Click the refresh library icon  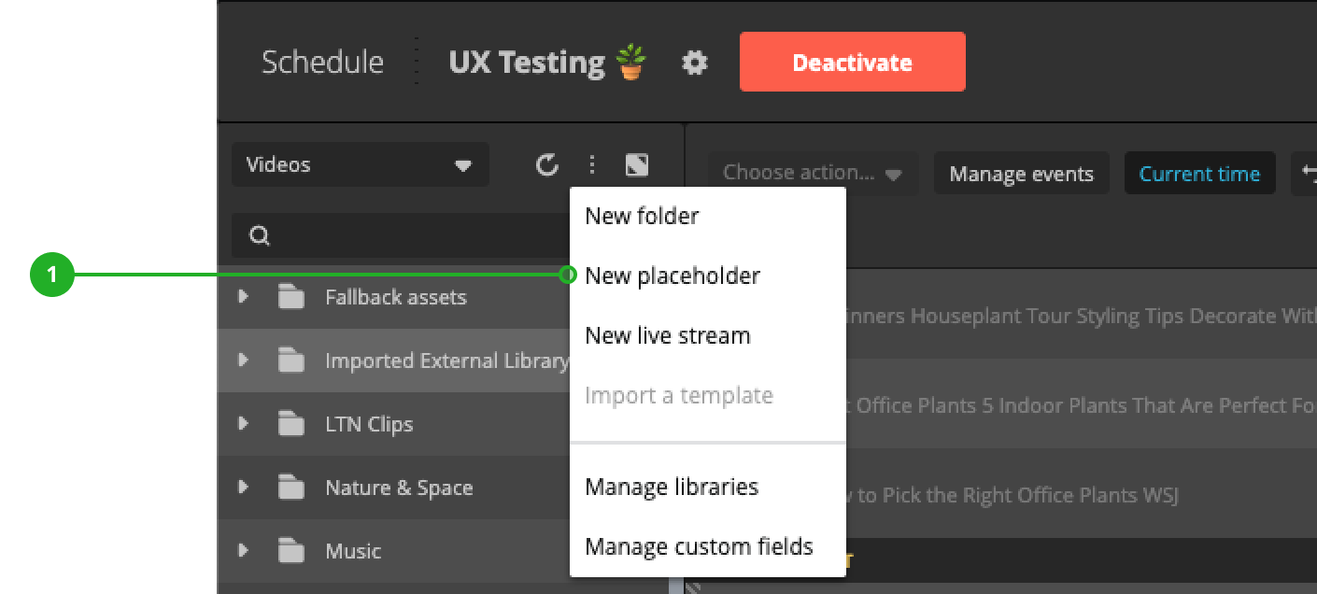click(x=546, y=165)
